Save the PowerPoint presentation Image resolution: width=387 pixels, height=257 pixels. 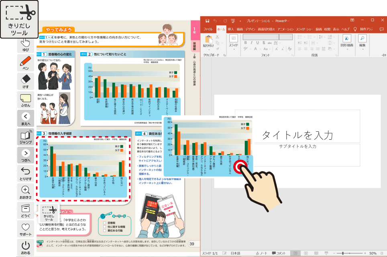(x=207, y=21)
